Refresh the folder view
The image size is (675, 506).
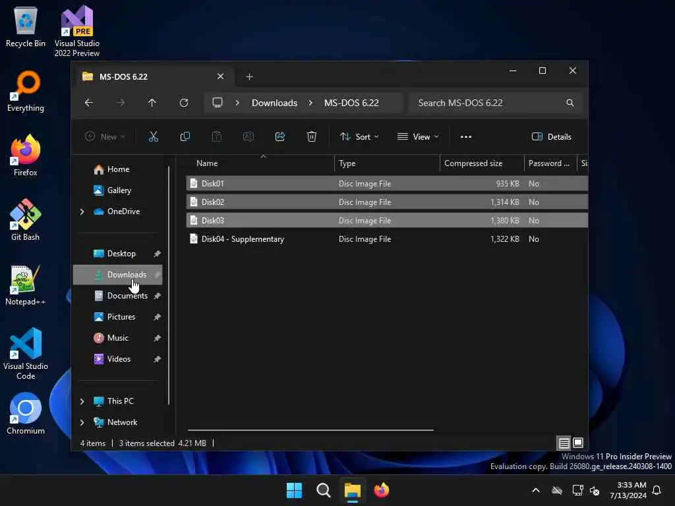click(184, 103)
